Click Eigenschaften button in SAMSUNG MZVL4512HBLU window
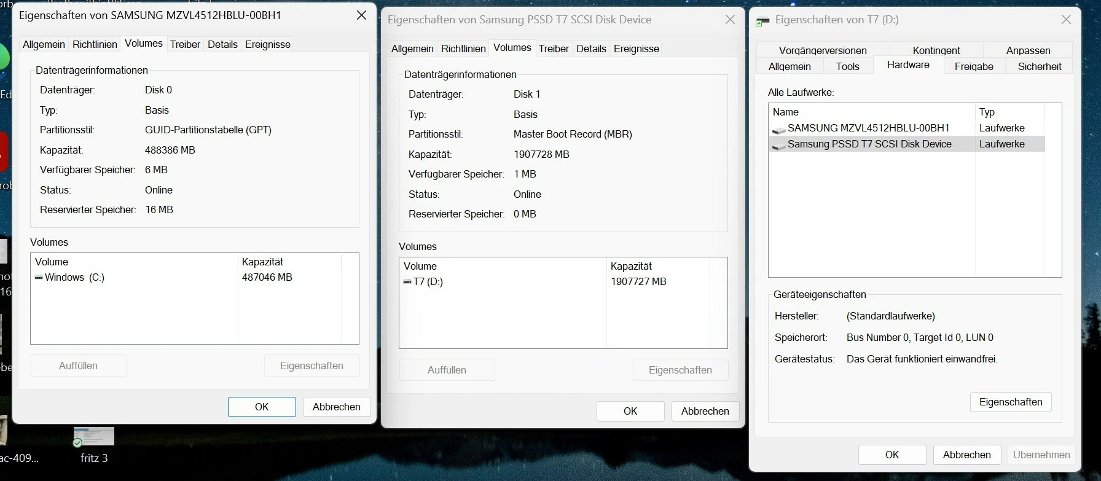1101x481 pixels. point(311,366)
